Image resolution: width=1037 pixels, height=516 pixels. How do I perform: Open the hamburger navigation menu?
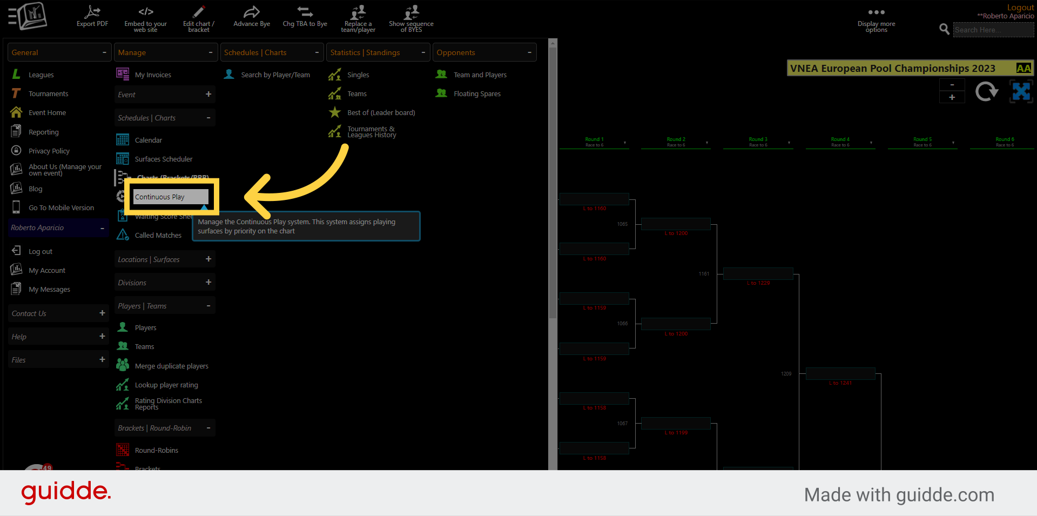pos(13,15)
